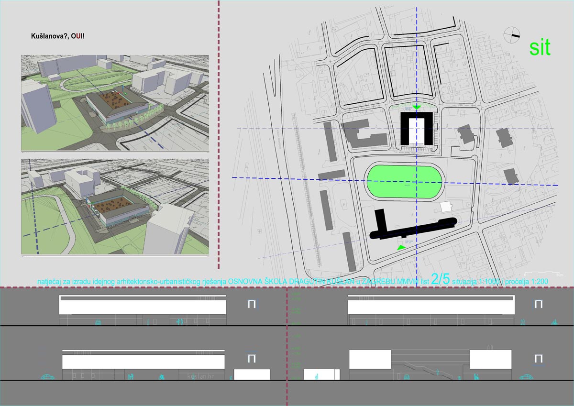
Task: Click the green "sit" label
Action: (x=540, y=48)
